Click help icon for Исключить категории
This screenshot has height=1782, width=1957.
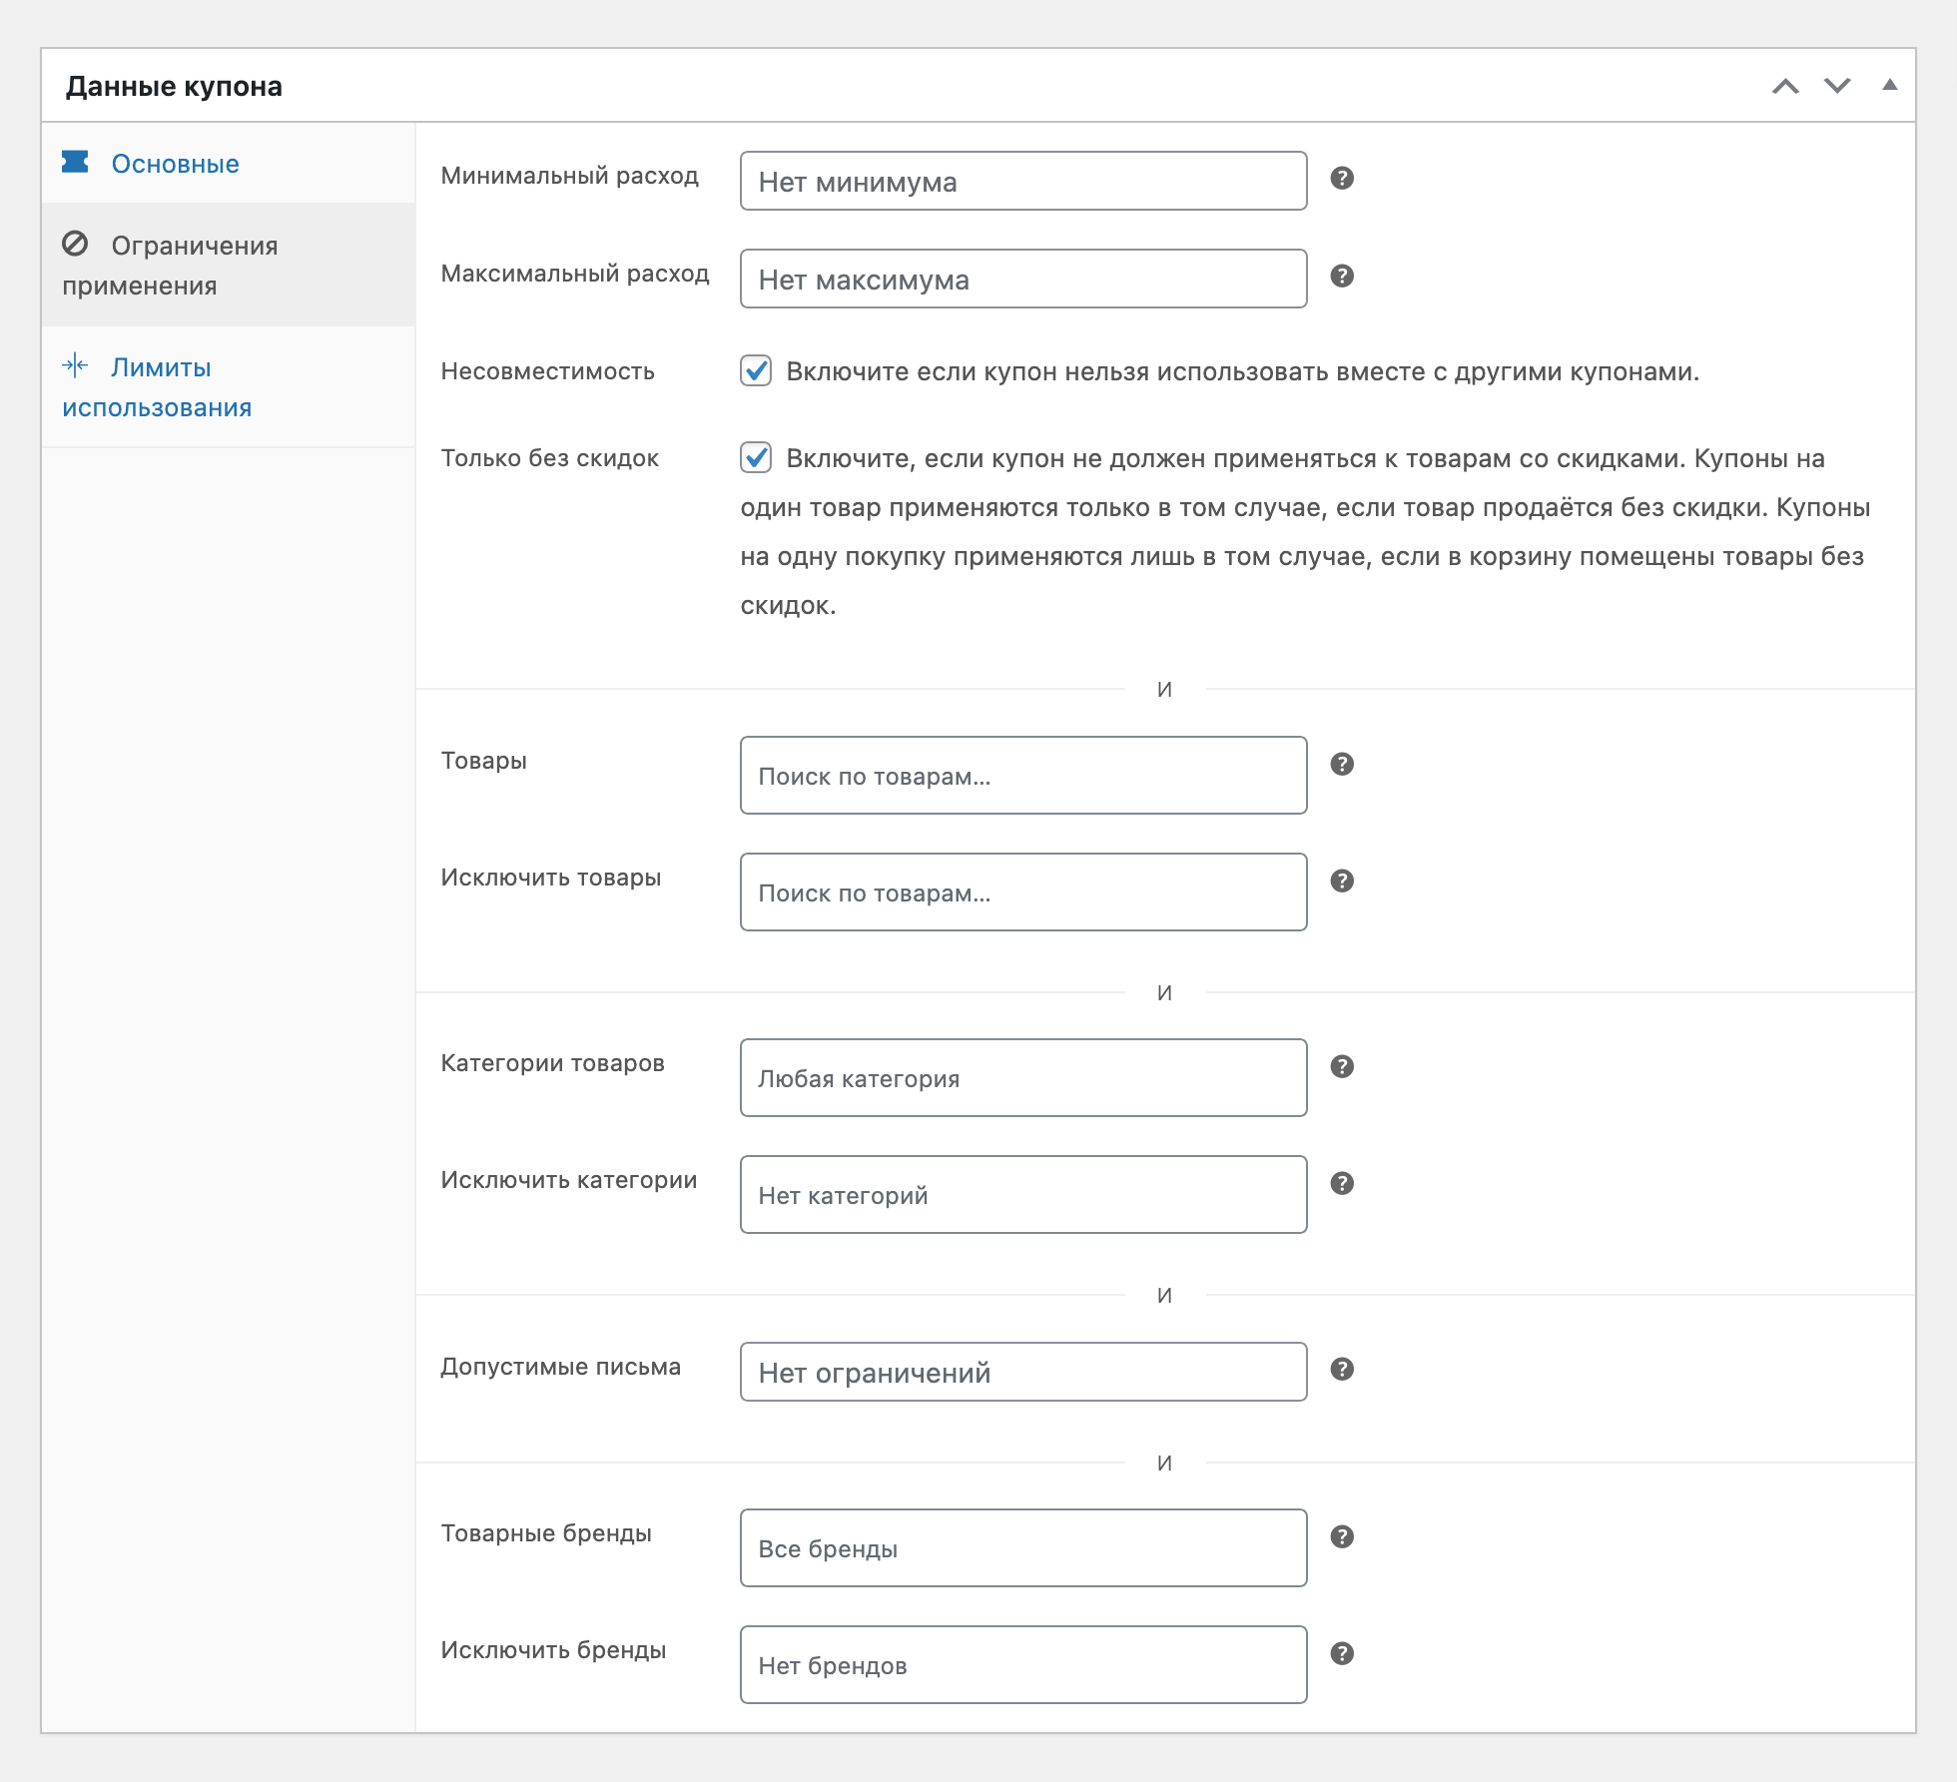(1342, 1183)
